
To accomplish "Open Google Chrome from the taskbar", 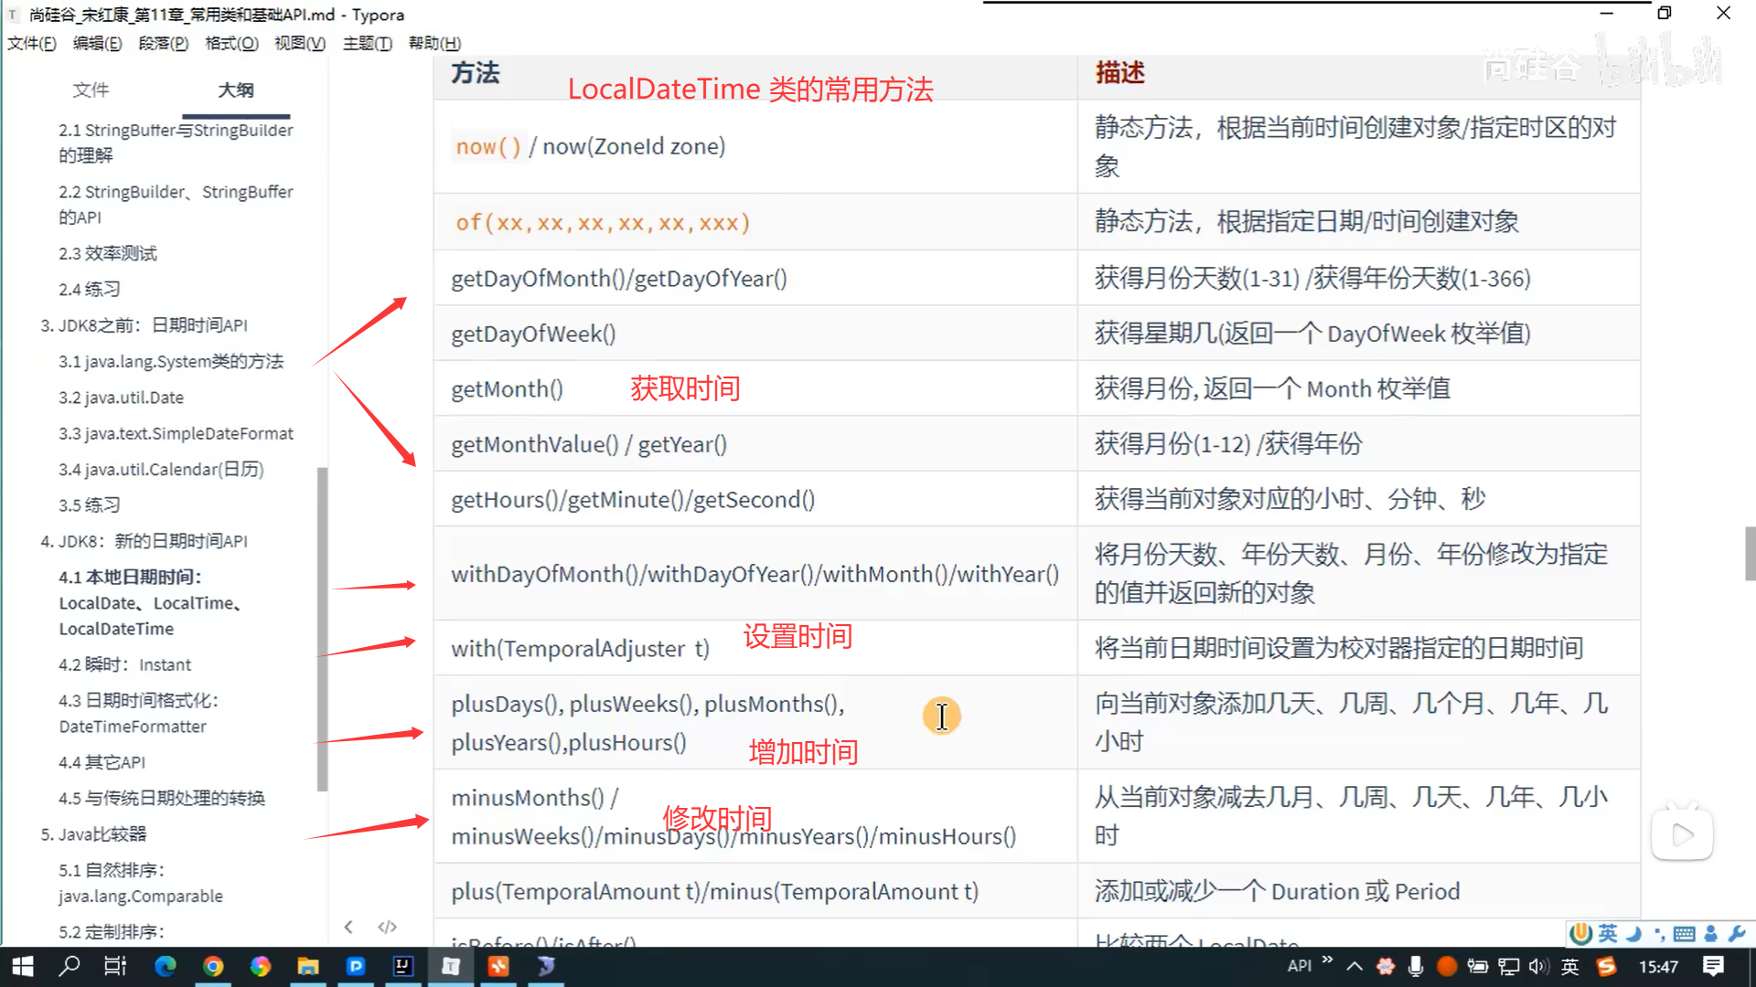I will (213, 966).
